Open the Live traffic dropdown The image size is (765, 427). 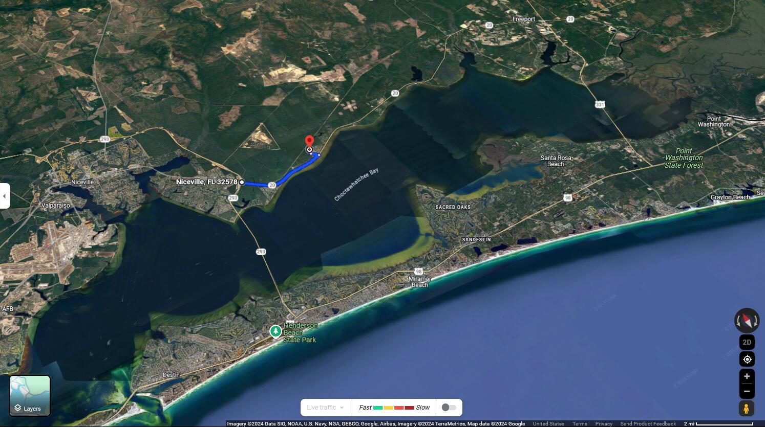tap(326, 408)
